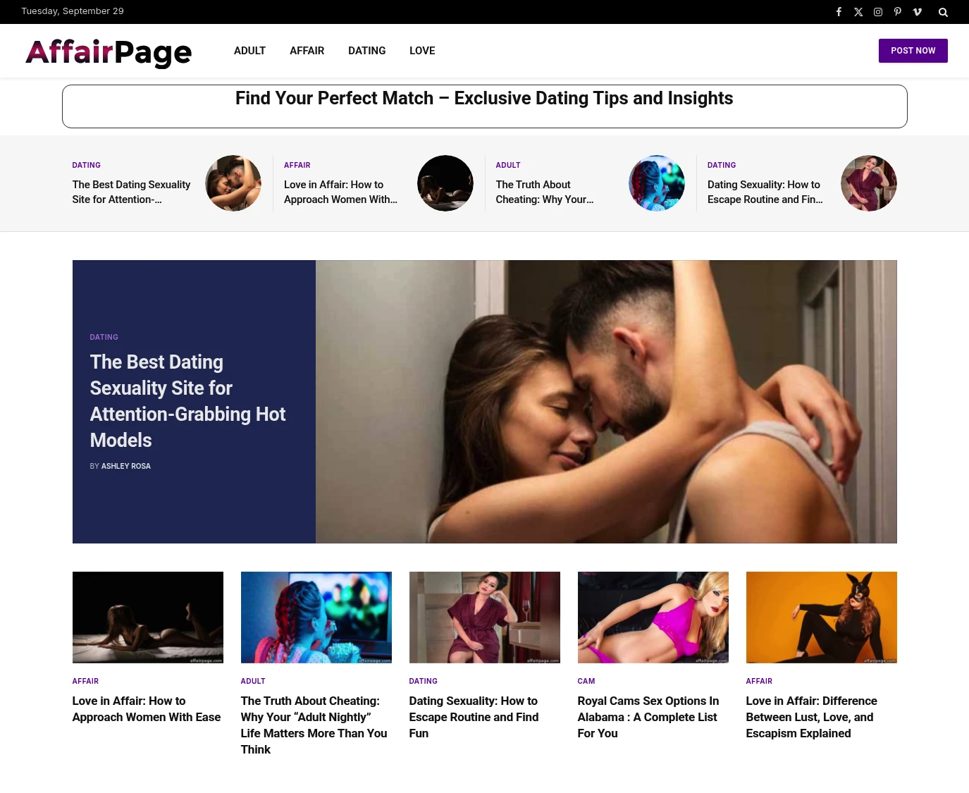Click the maroon robe card image
The width and height of the screenshot is (969, 793).
pos(485,617)
